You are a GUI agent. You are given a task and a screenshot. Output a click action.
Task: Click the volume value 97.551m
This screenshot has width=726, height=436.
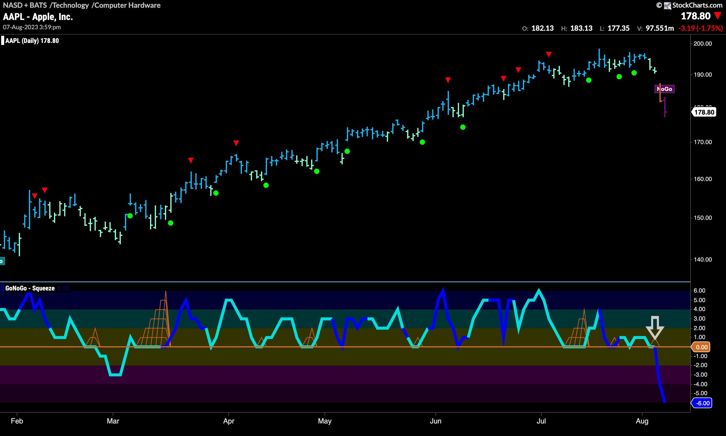point(660,28)
